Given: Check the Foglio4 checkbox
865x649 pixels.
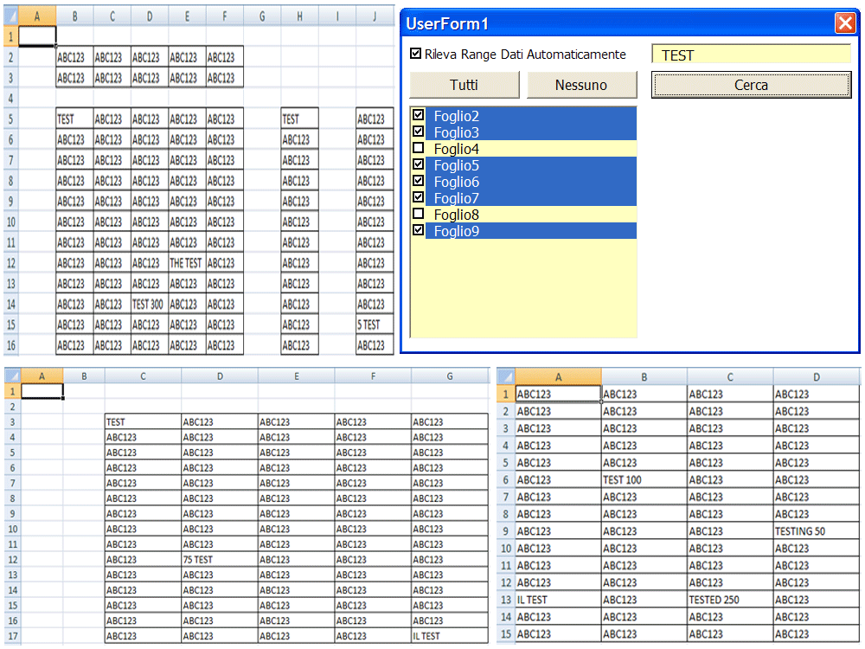Looking at the screenshot, I should click(420, 148).
